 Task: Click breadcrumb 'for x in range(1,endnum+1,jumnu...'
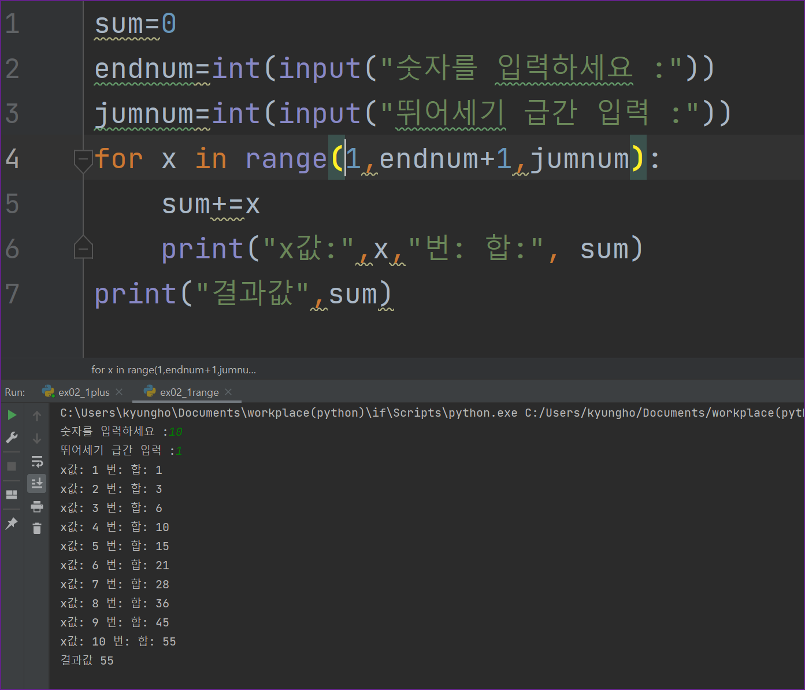(173, 370)
